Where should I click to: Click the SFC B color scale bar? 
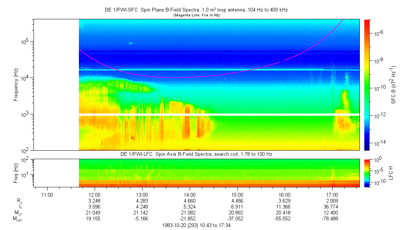click(x=367, y=85)
